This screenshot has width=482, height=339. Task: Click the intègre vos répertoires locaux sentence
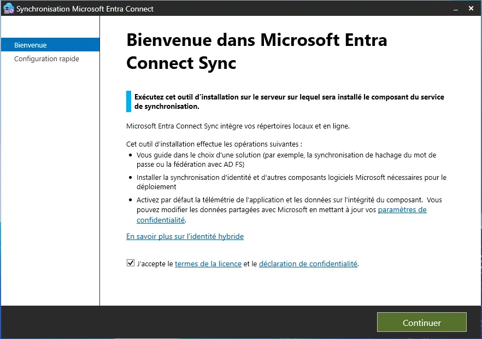[x=237, y=126]
